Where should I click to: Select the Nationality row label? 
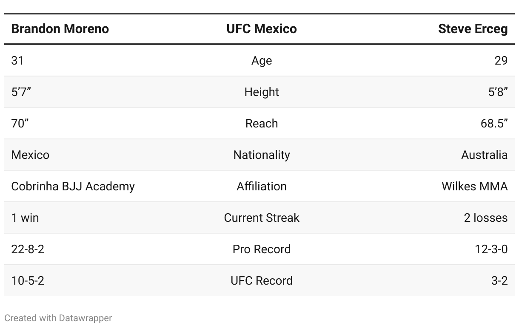pos(262,155)
